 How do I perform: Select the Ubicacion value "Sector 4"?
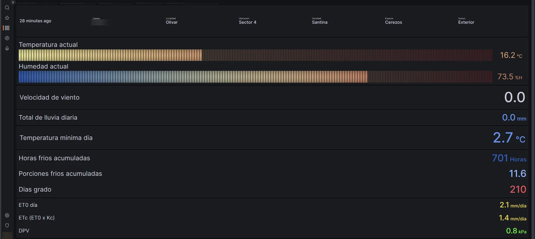tap(247, 22)
